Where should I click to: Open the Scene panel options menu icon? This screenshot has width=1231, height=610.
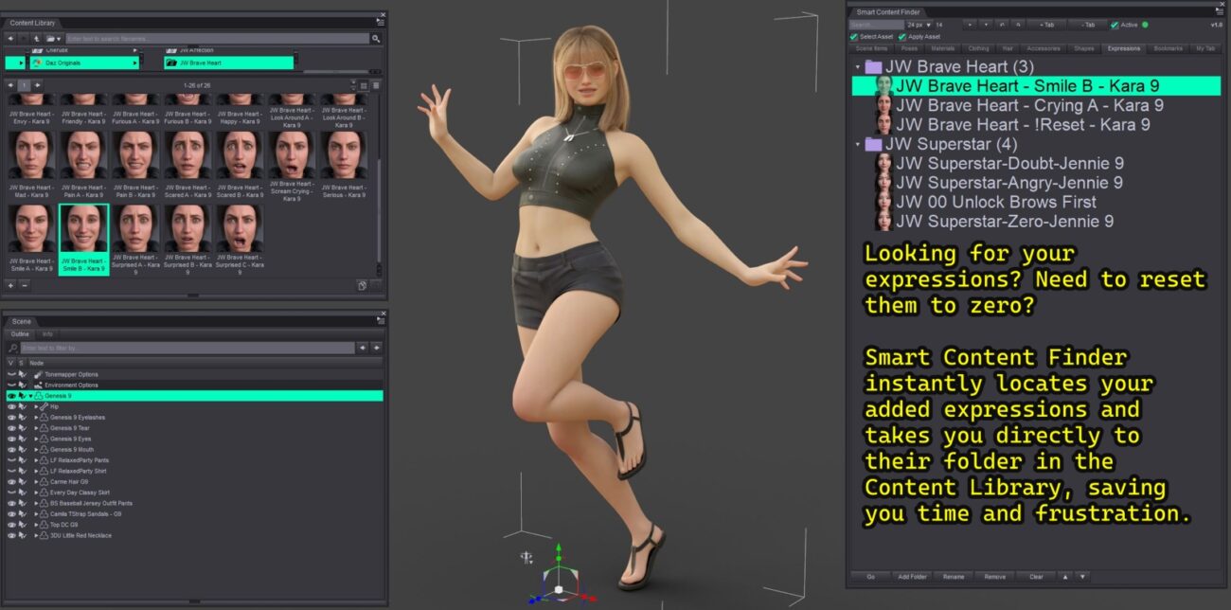[380, 321]
